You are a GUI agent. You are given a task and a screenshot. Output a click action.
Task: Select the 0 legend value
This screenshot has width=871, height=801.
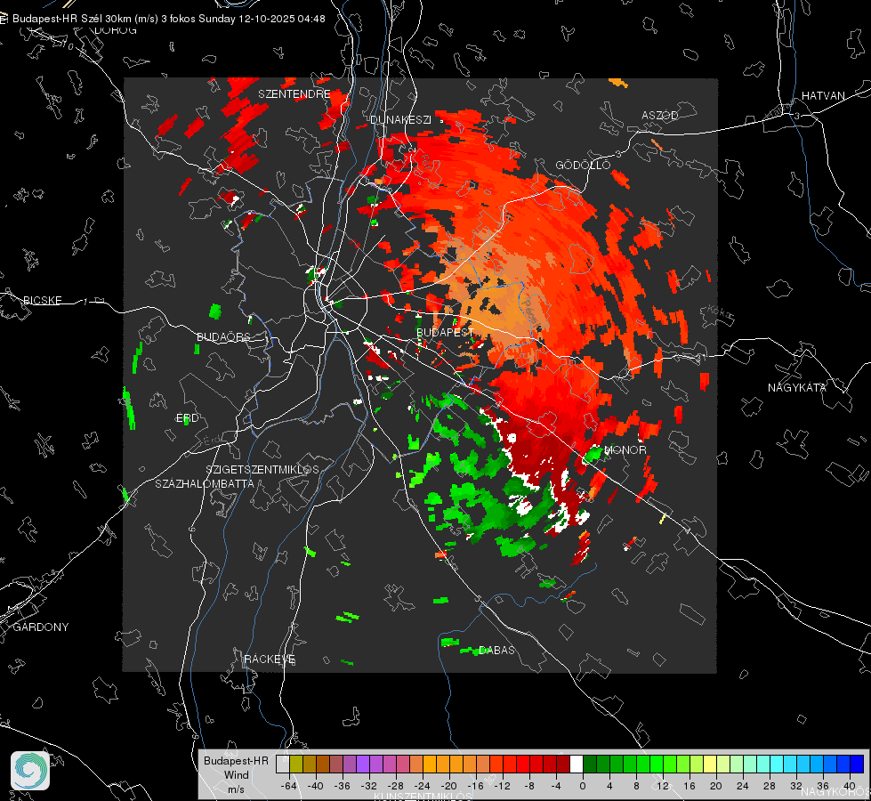pyautogui.click(x=583, y=786)
